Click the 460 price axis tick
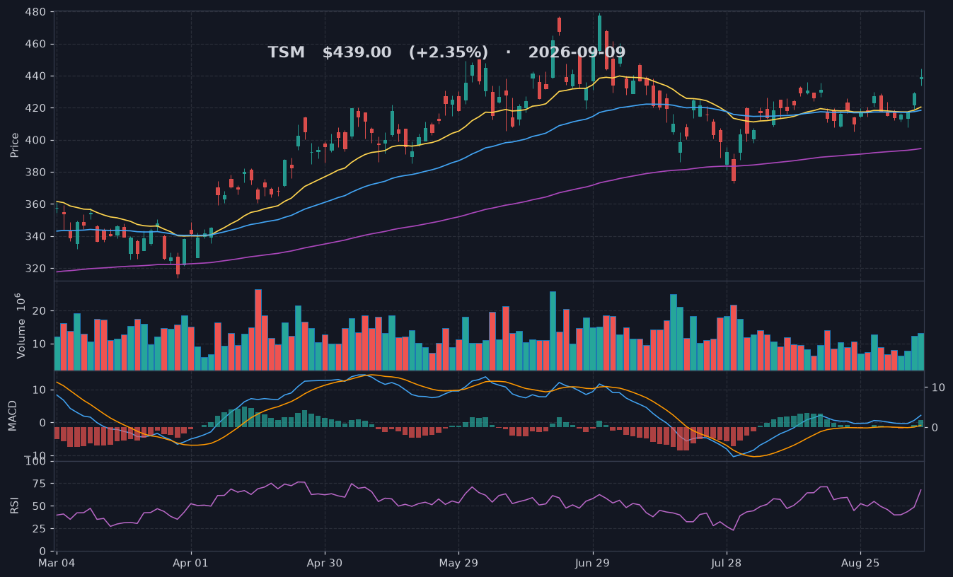 (x=37, y=44)
